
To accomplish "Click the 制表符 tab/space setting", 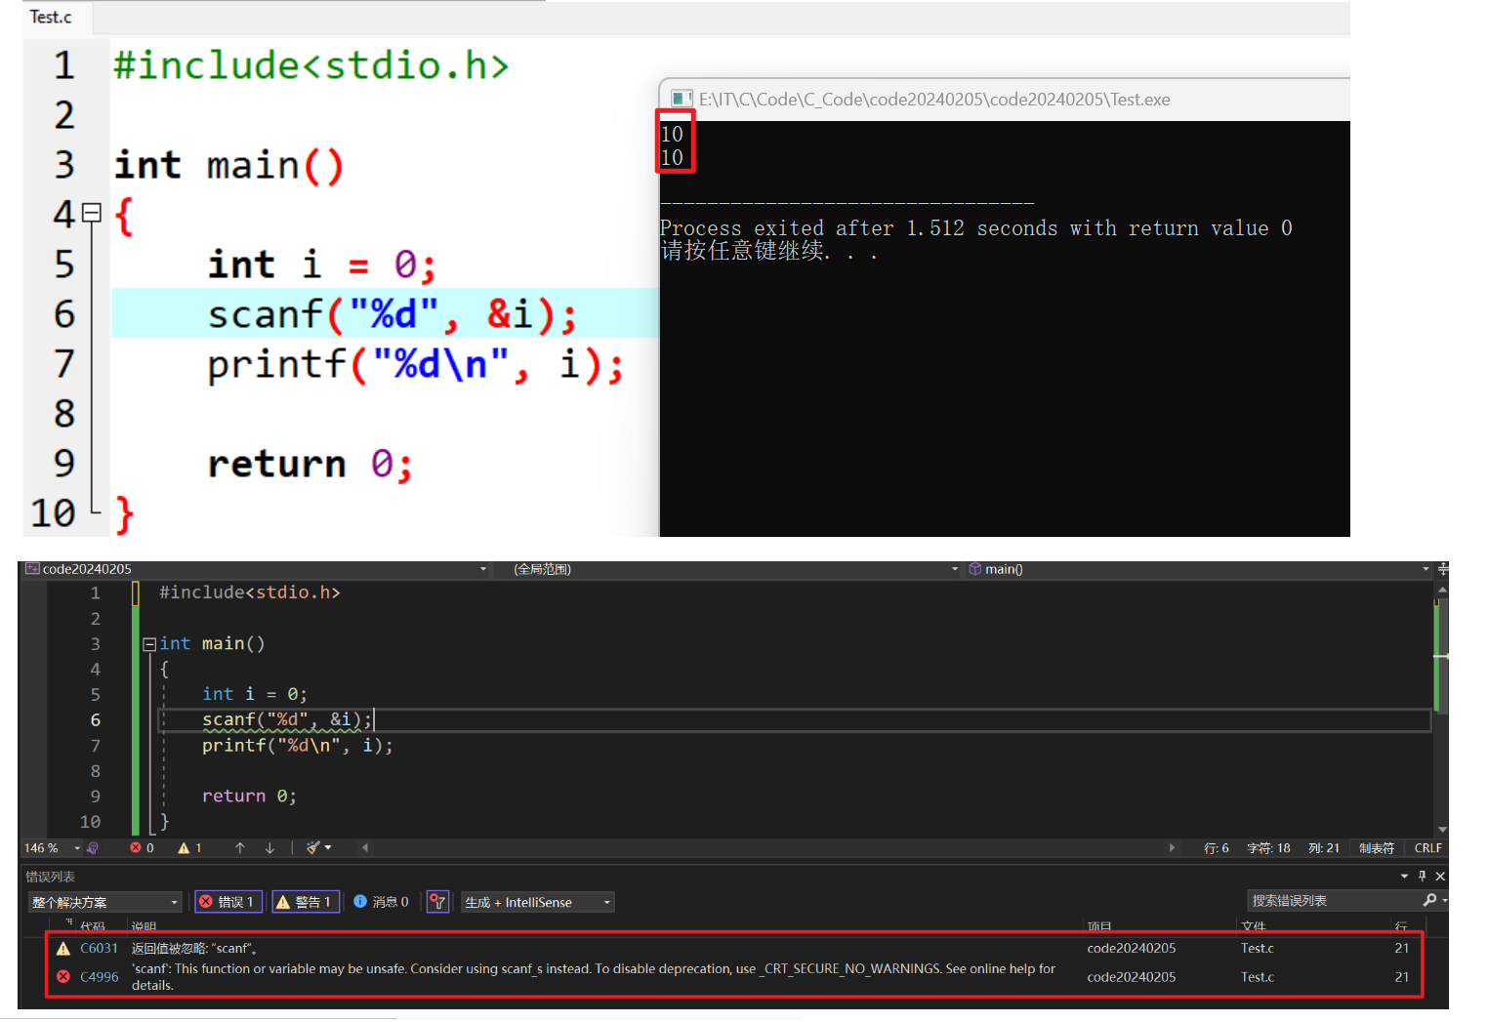I will click(1377, 848).
